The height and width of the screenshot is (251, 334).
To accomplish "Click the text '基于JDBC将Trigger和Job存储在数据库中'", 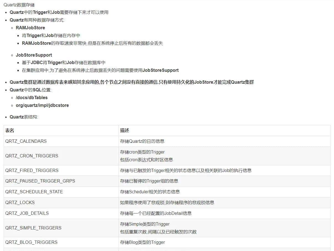I will pyautogui.click(x=64, y=63).
